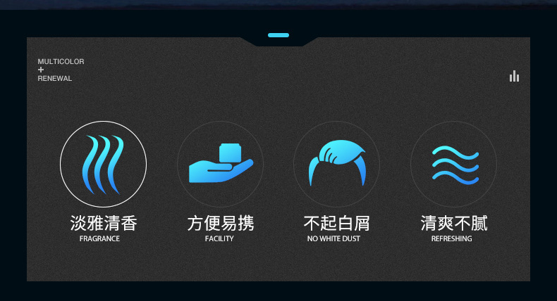Select the FRAGRANCE label
Screen dimensions: 557x301
(99, 238)
